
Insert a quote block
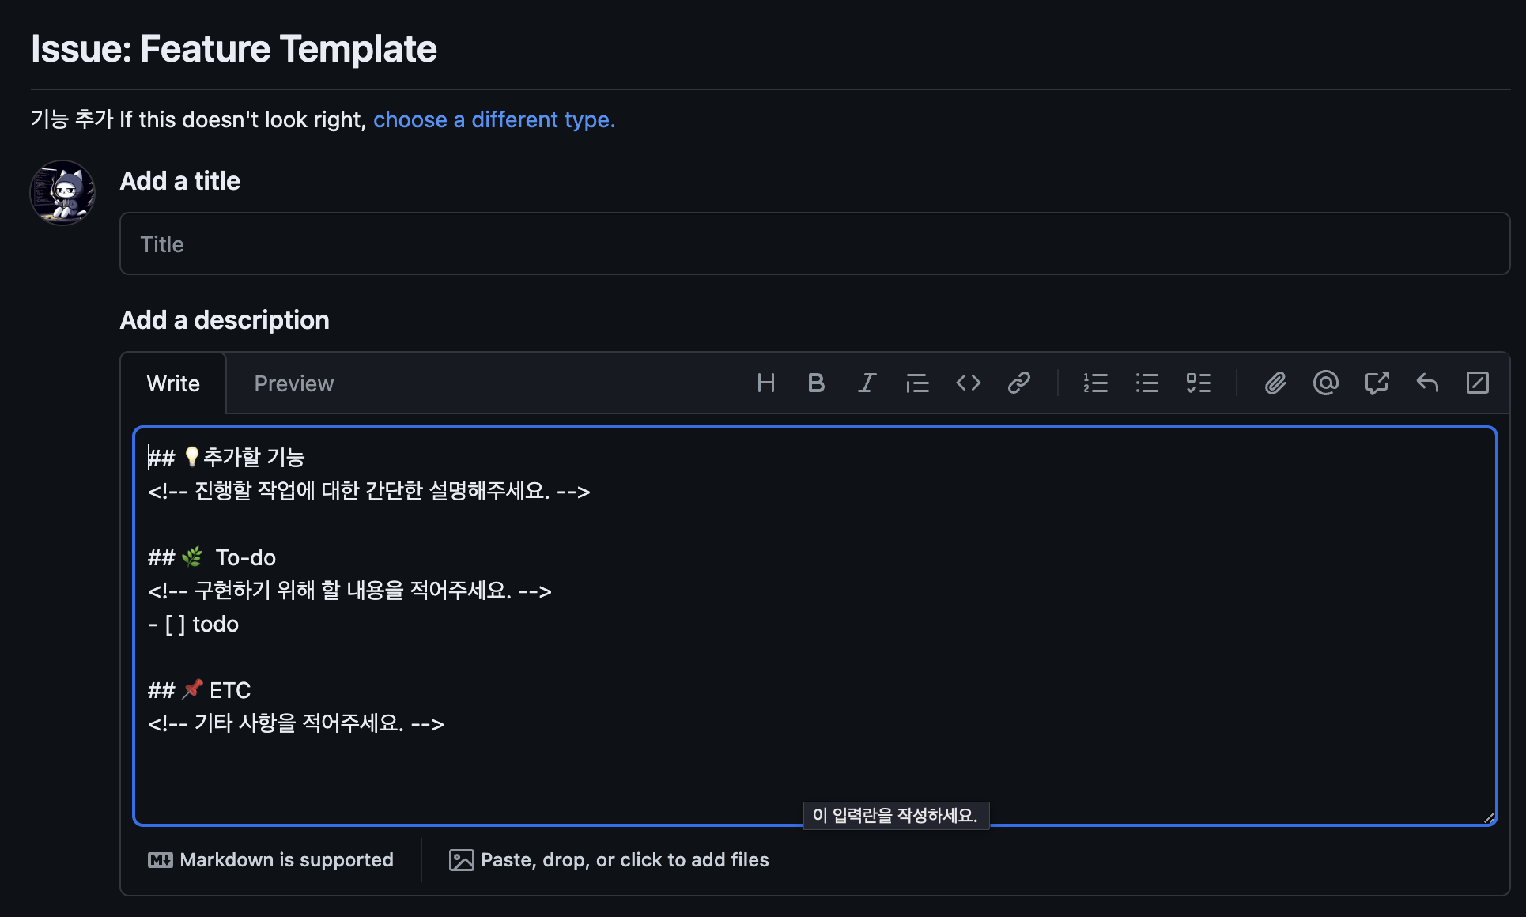point(917,383)
